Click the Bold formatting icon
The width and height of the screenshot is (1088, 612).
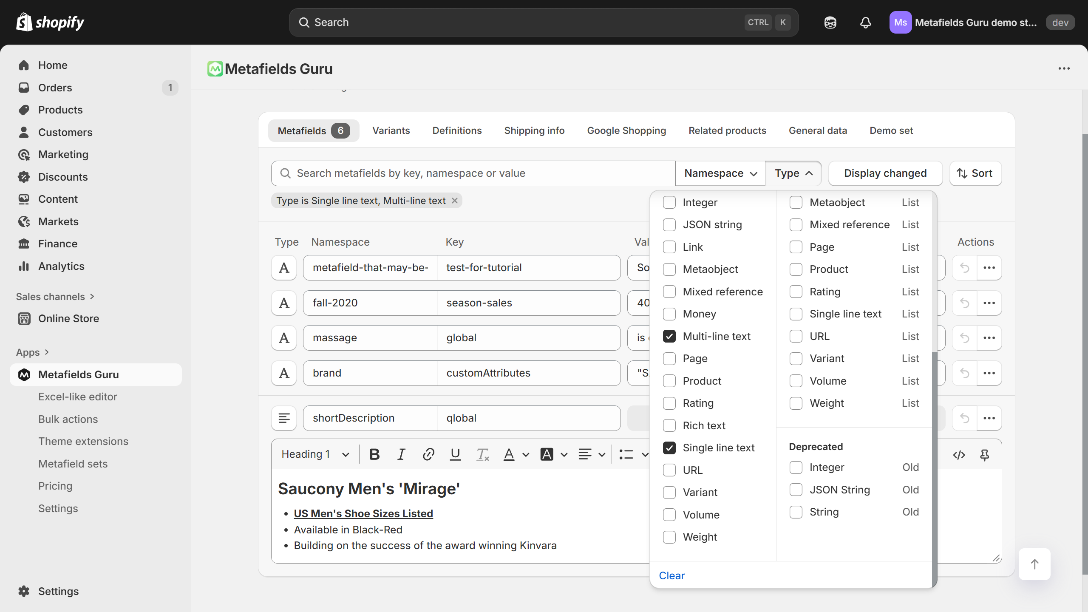click(x=374, y=454)
